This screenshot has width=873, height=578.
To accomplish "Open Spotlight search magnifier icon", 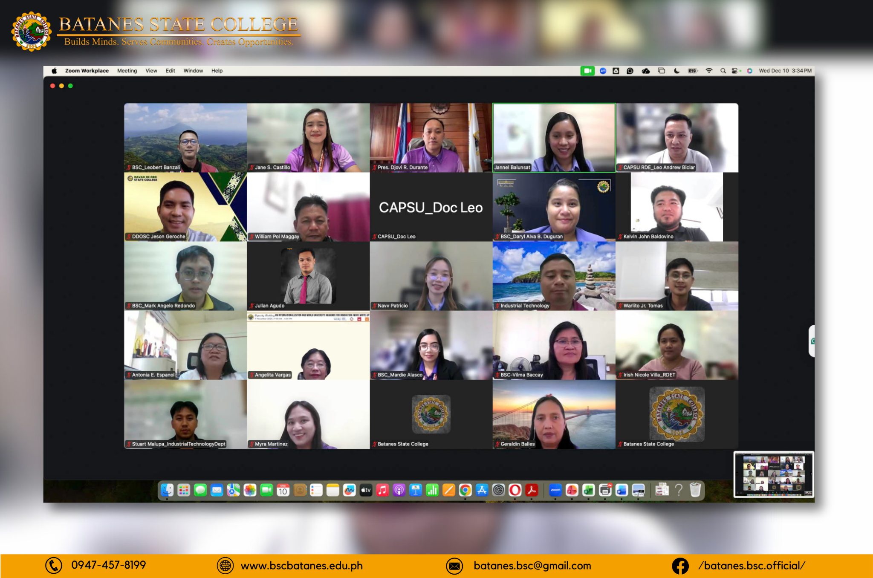I will click(723, 71).
